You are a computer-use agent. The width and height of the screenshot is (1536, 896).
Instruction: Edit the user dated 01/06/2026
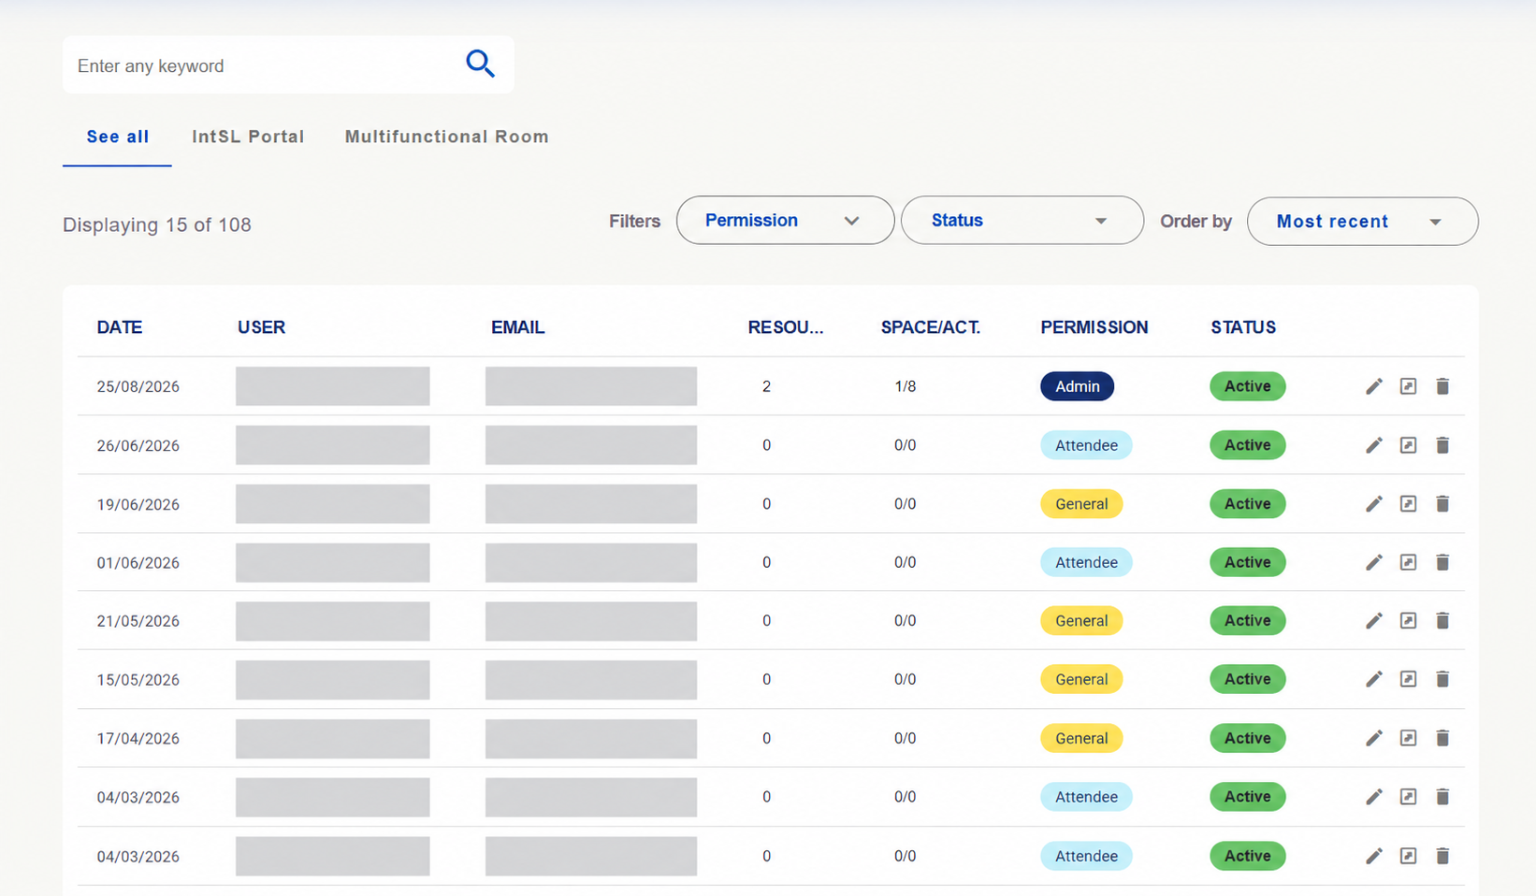1373,562
